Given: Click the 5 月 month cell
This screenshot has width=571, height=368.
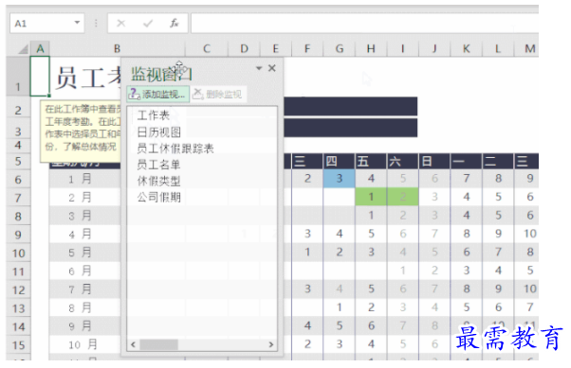Looking at the screenshot, I should pyautogui.click(x=84, y=253).
